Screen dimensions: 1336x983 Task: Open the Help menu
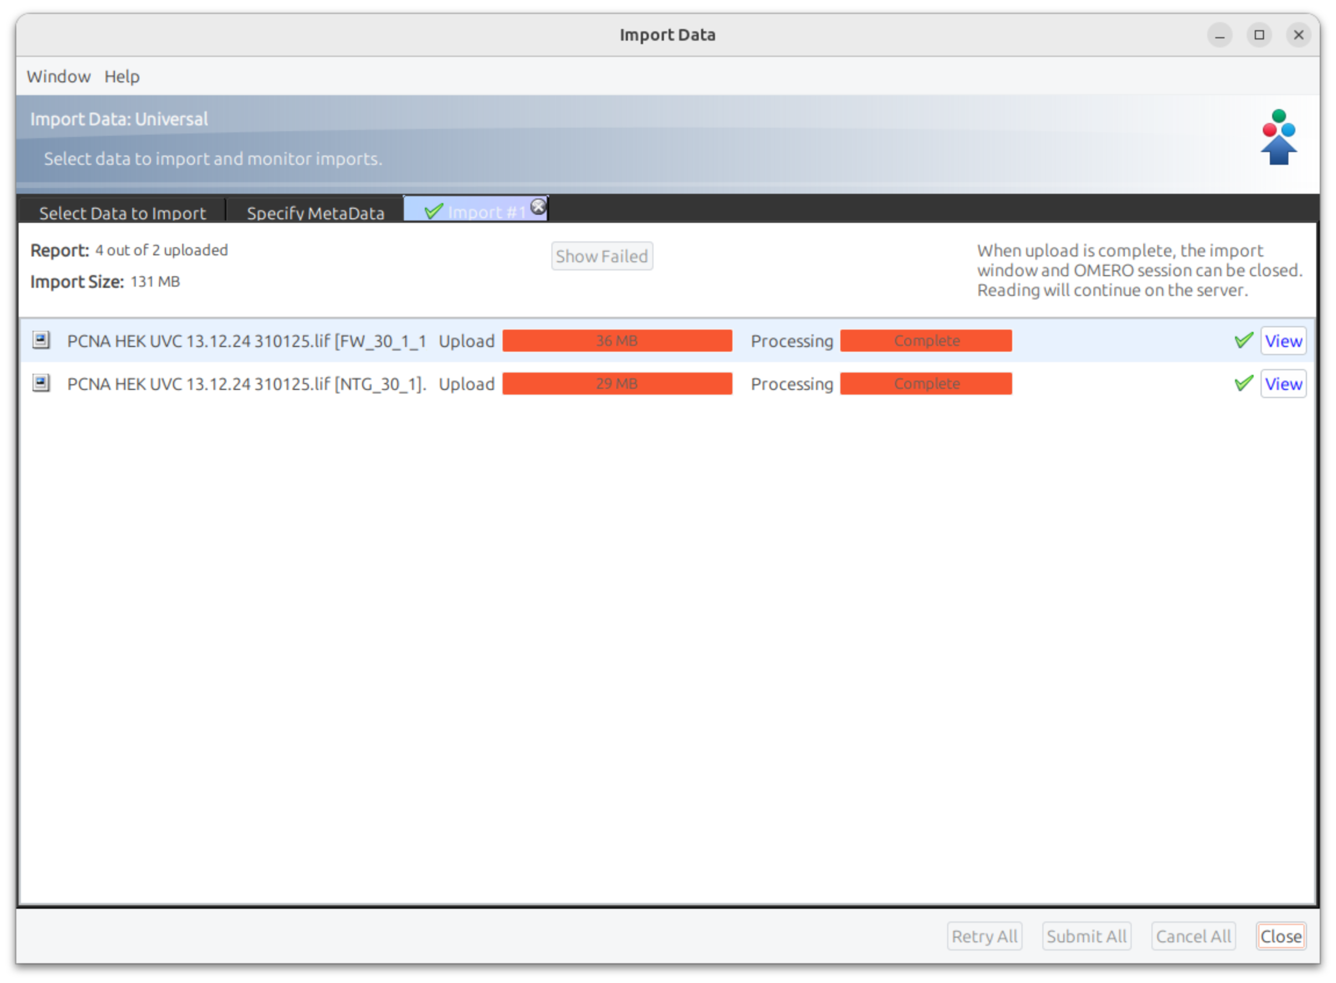coord(121,76)
